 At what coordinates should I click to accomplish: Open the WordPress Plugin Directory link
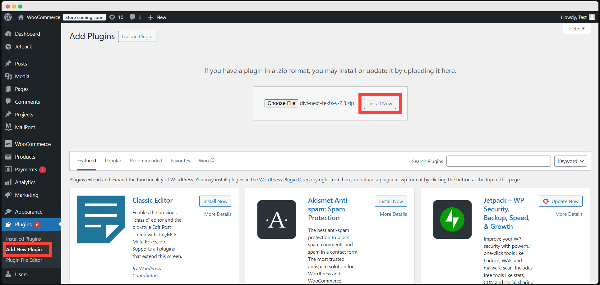tap(288, 179)
